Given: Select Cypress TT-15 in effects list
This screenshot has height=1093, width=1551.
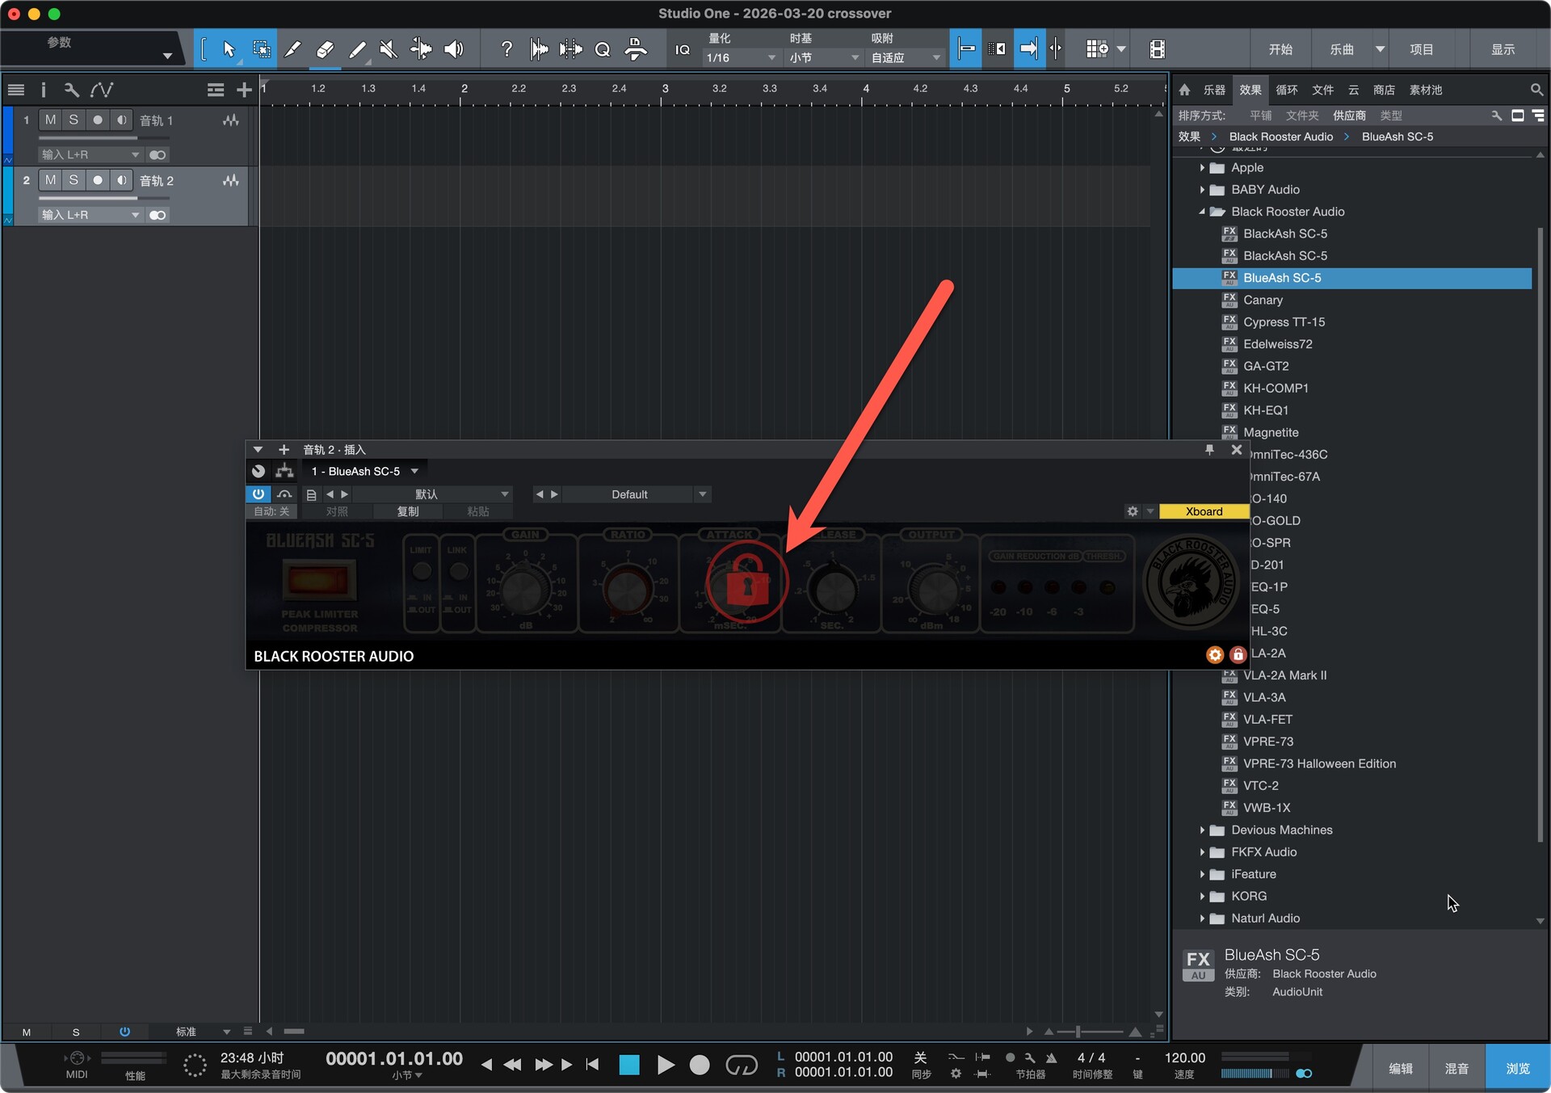Looking at the screenshot, I should (1284, 322).
